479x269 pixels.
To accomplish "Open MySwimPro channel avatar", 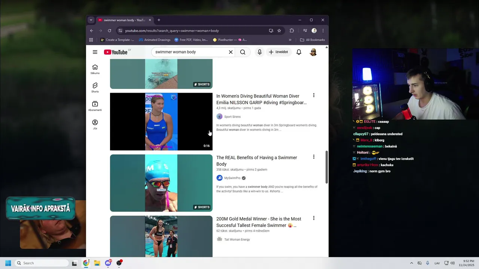I will coord(220,178).
